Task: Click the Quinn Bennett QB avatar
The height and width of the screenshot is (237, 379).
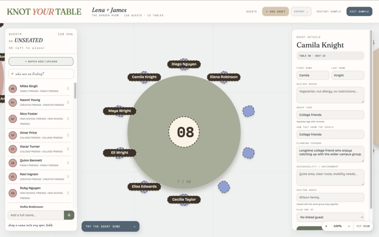Action: (13, 163)
